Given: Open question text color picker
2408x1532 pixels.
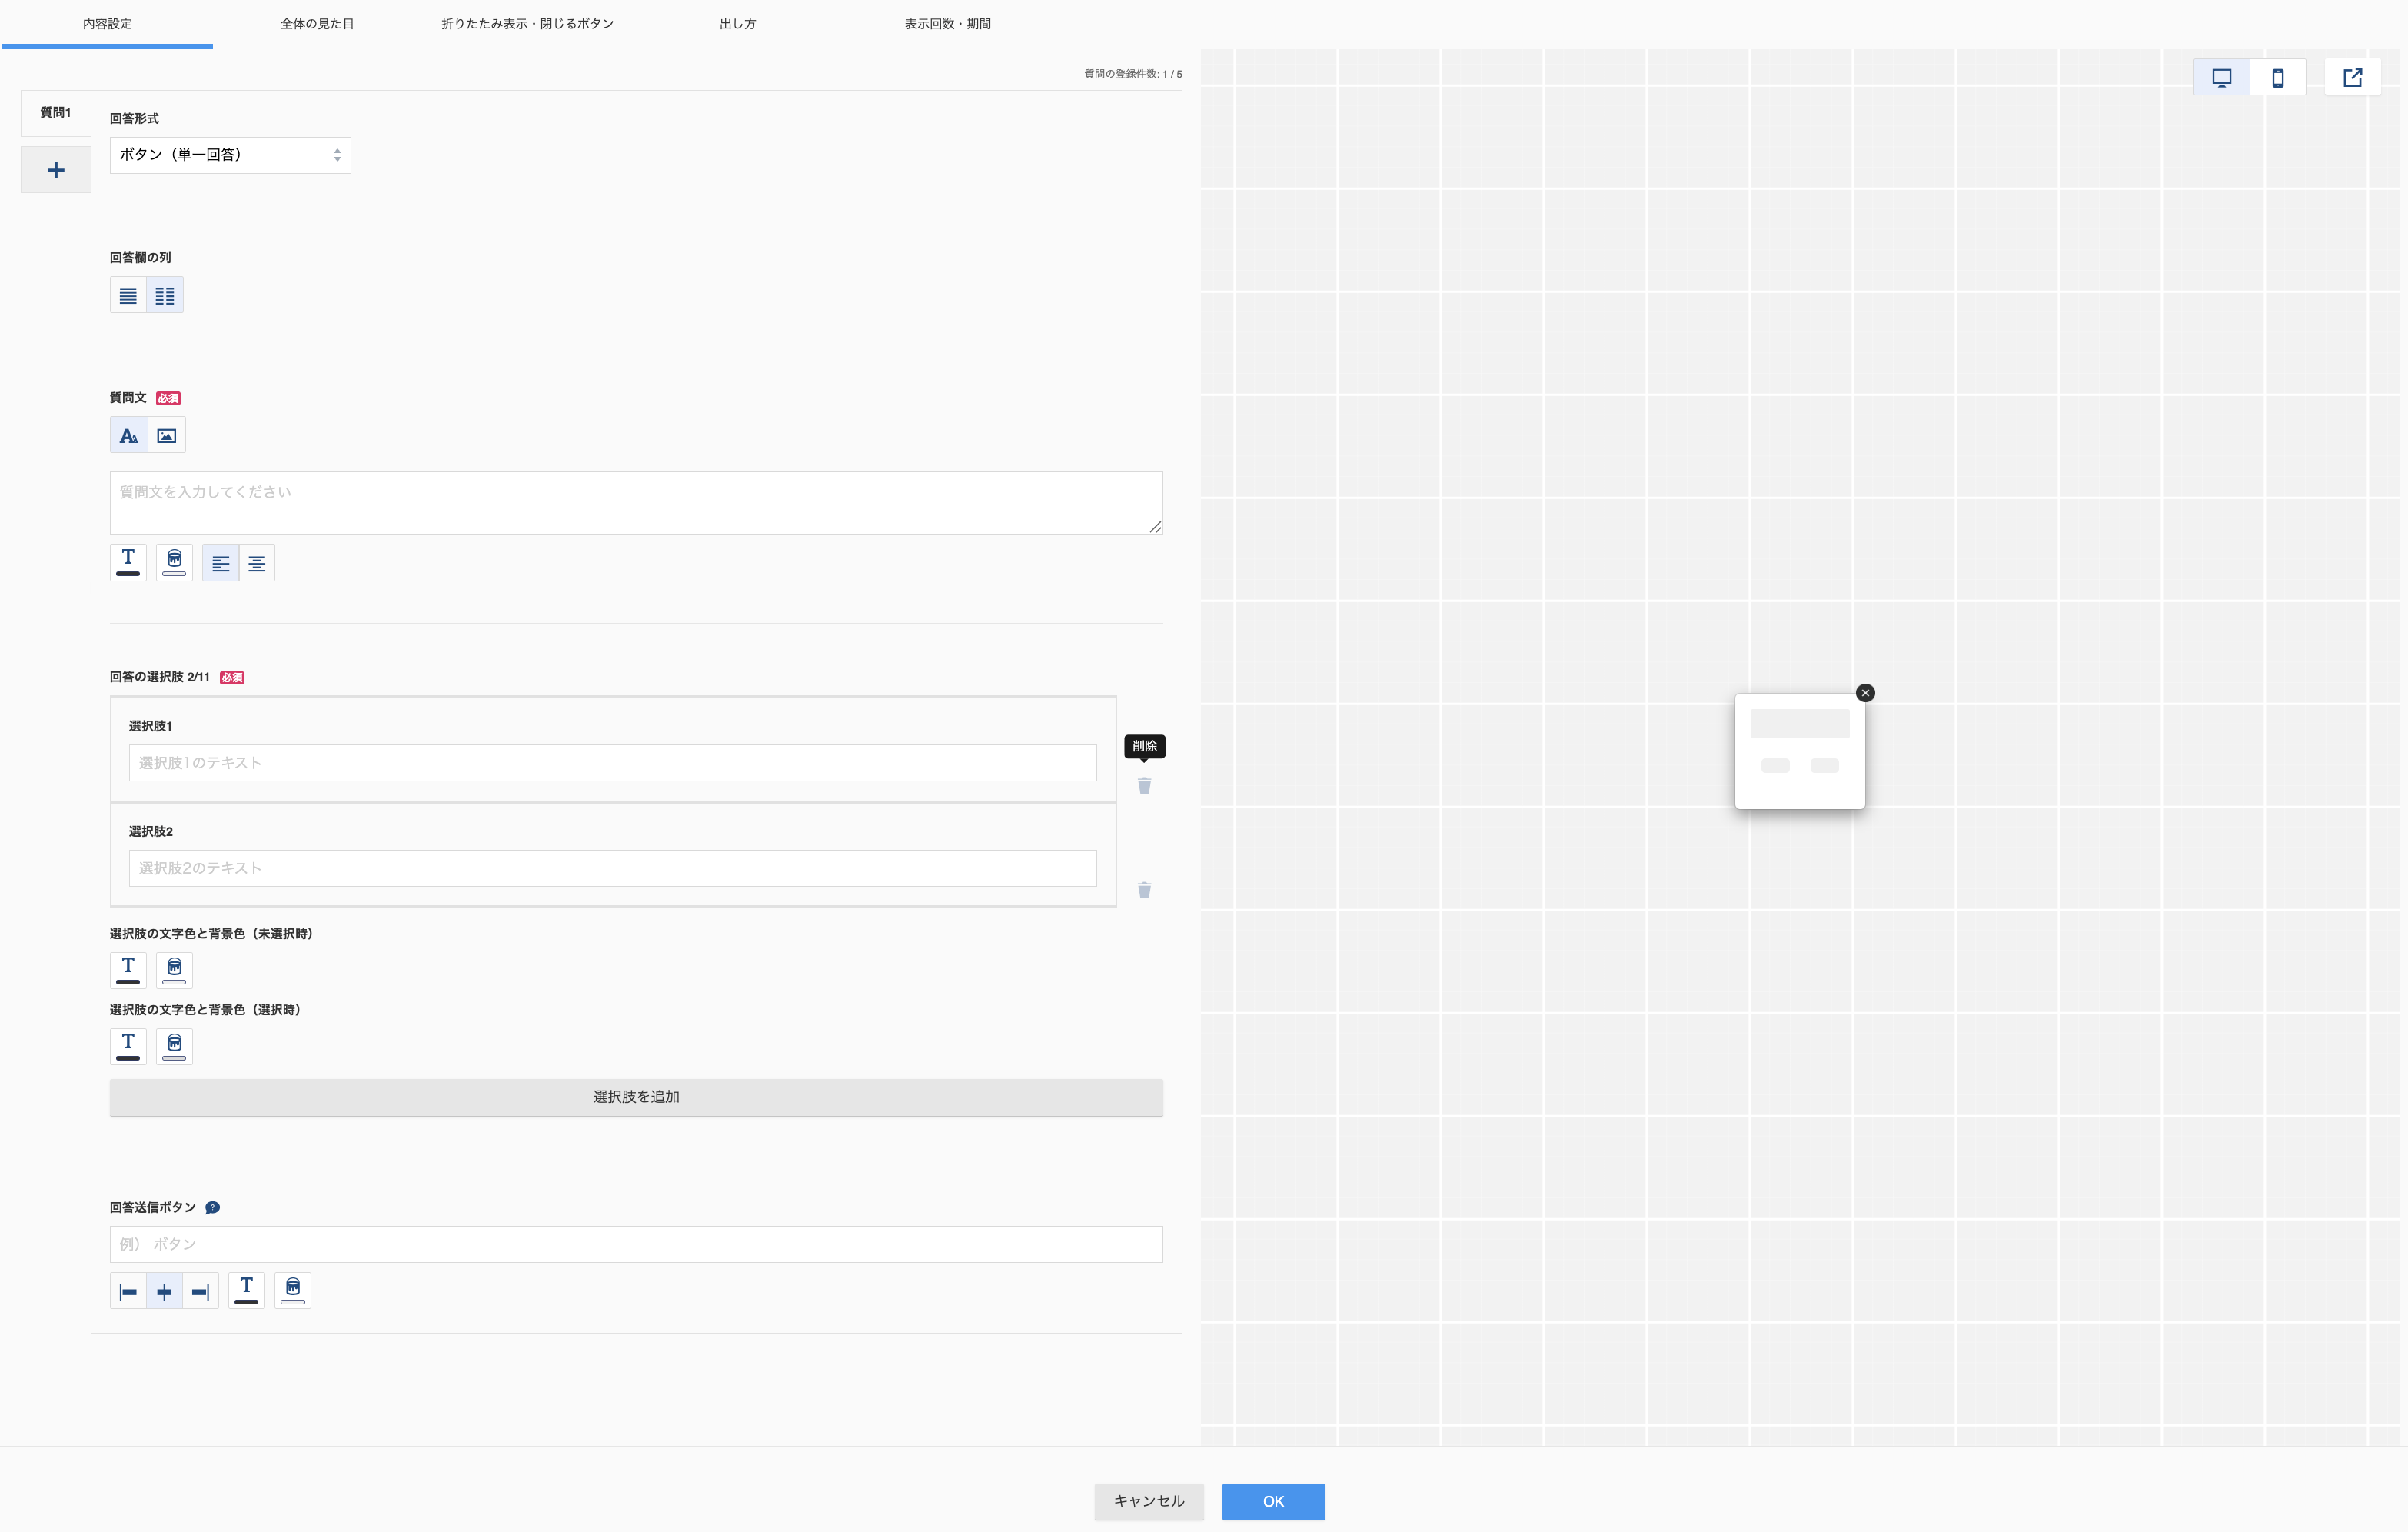Looking at the screenshot, I should point(128,563).
